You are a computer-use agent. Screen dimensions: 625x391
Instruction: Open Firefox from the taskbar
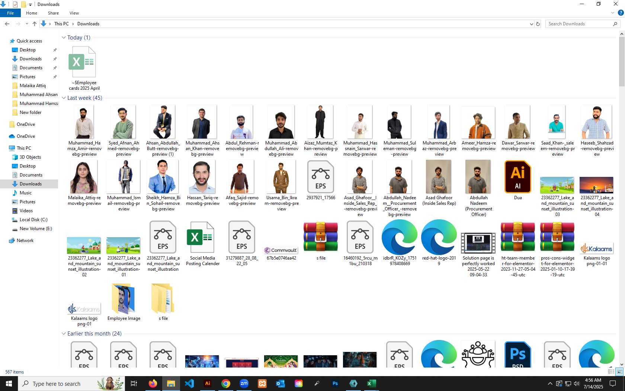click(x=153, y=384)
